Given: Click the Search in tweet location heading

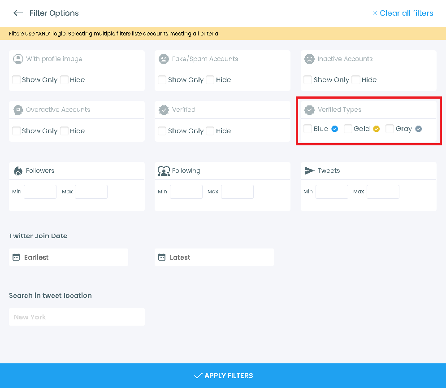Looking at the screenshot, I should coord(50,296).
